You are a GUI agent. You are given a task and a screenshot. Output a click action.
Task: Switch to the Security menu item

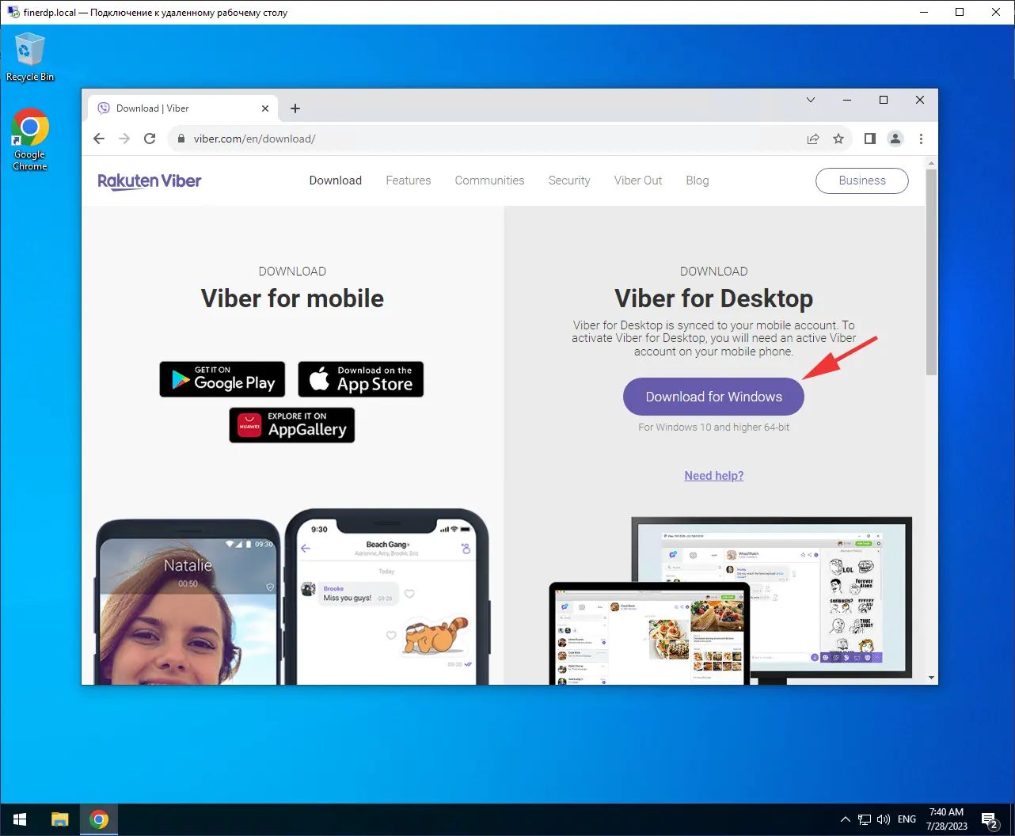568,180
